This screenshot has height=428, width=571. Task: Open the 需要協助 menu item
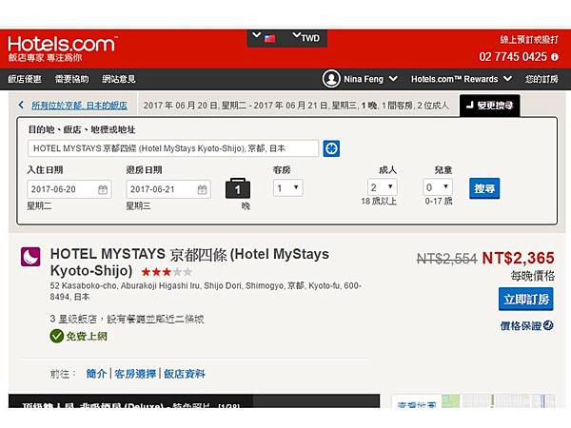71,79
